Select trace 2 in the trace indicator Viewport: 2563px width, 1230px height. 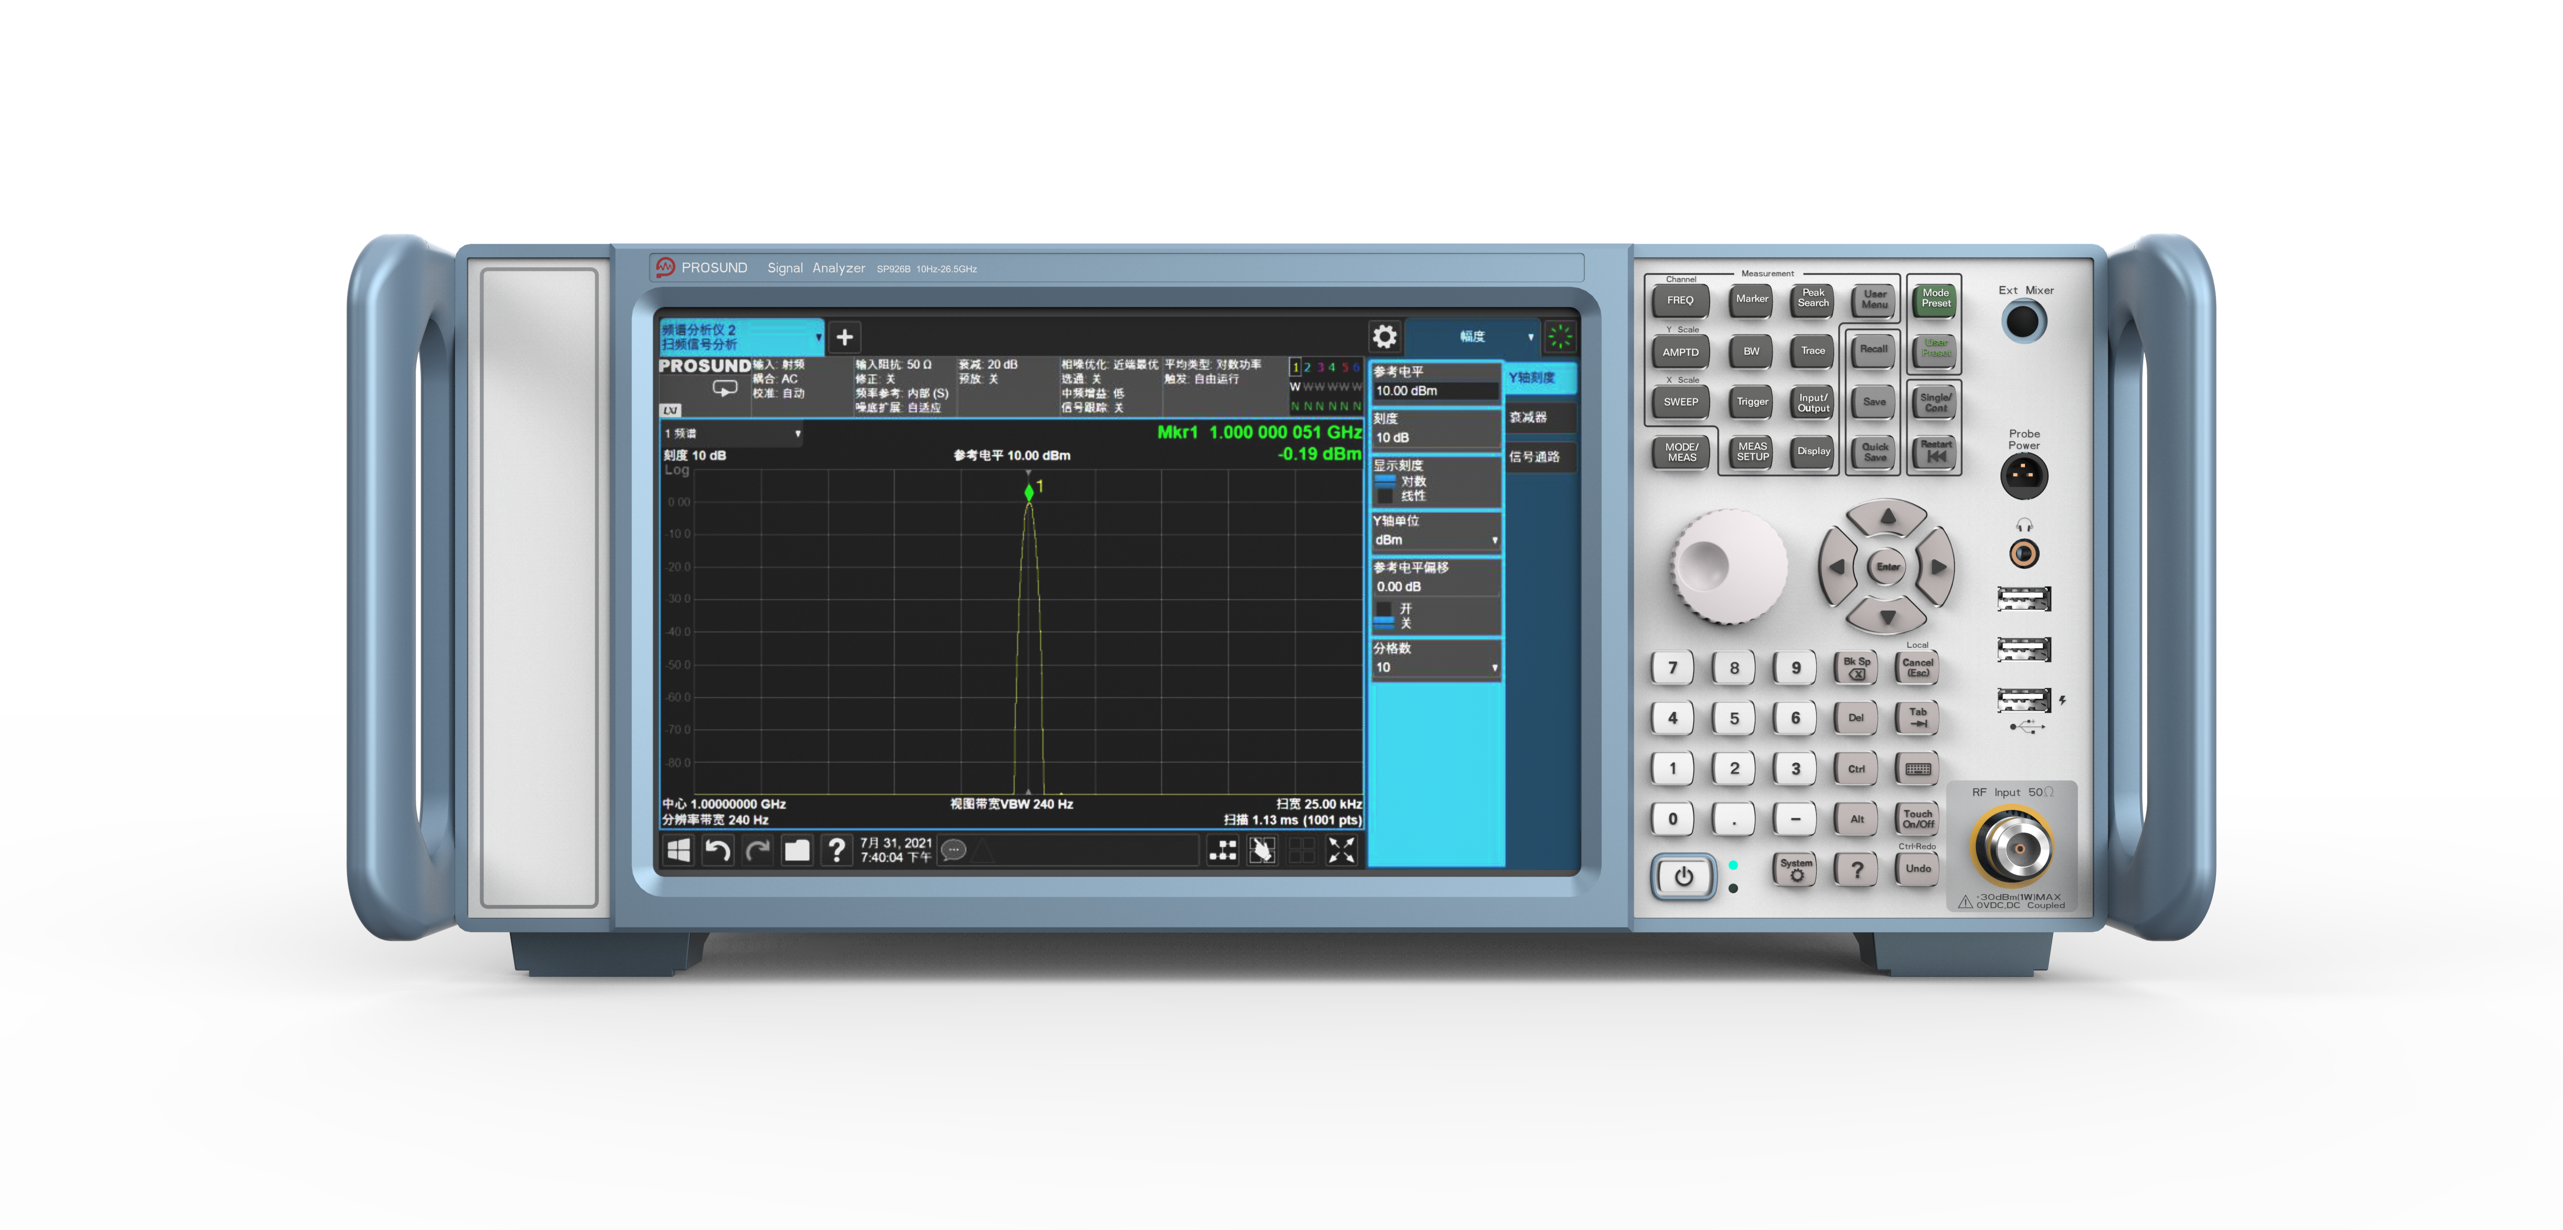point(1307,367)
